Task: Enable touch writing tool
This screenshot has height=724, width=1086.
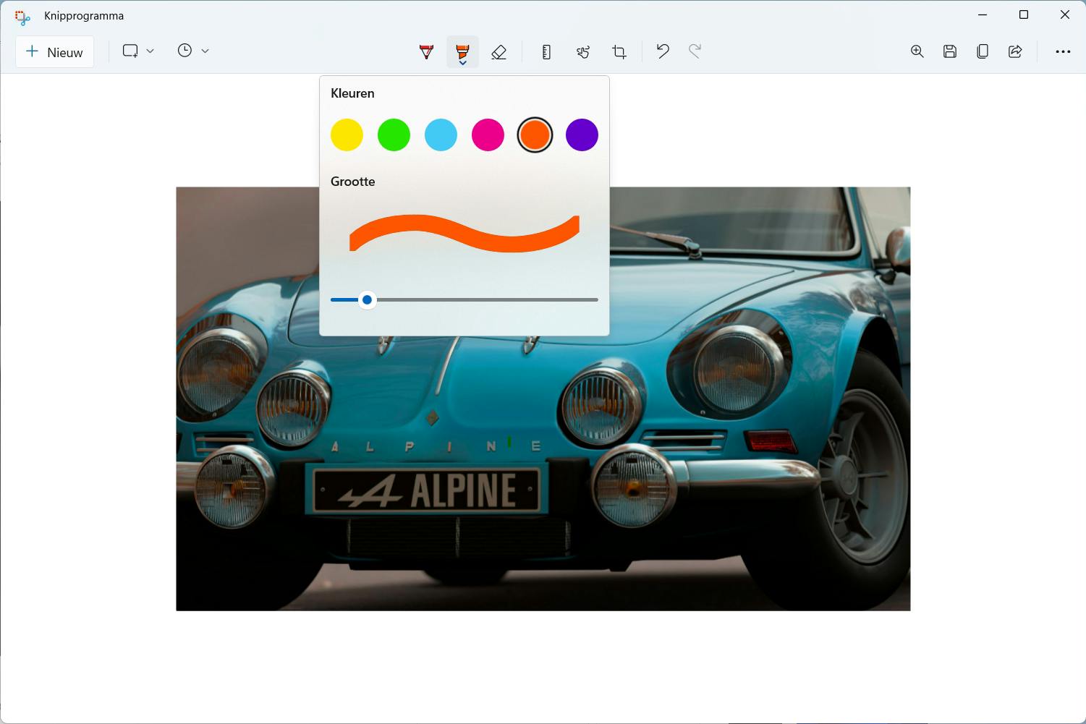Action: click(583, 51)
